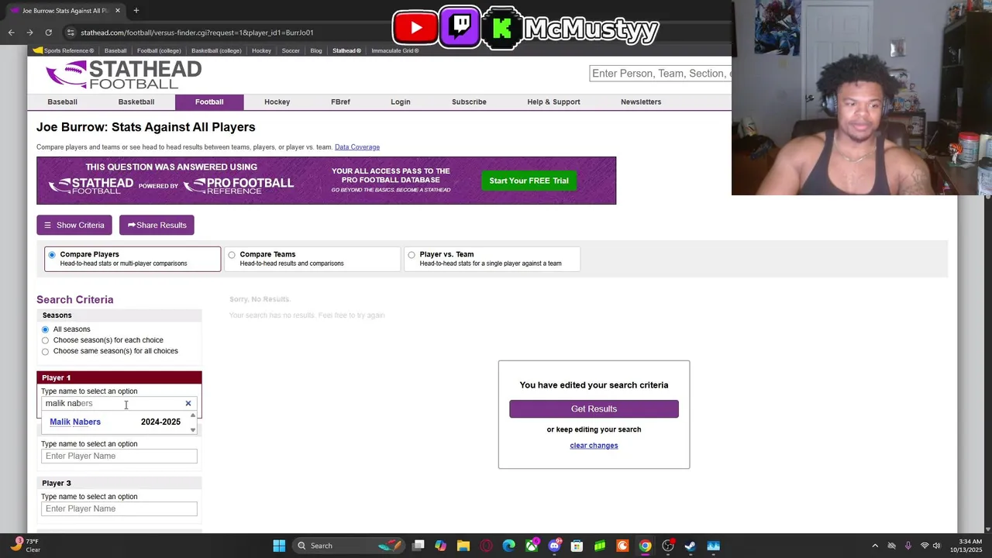Image resolution: width=992 pixels, height=558 pixels.
Task: Open the Subscribe menu item
Action: click(x=469, y=102)
